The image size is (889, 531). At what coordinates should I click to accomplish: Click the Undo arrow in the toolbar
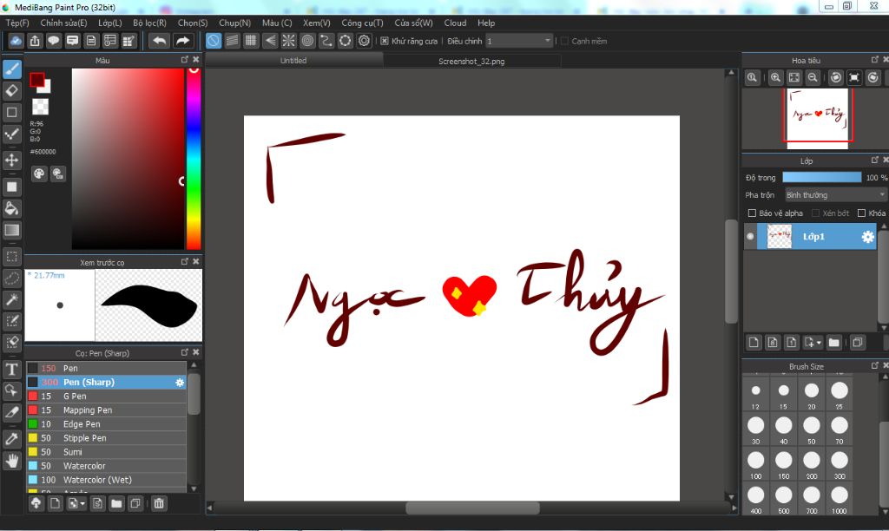point(160,41)
